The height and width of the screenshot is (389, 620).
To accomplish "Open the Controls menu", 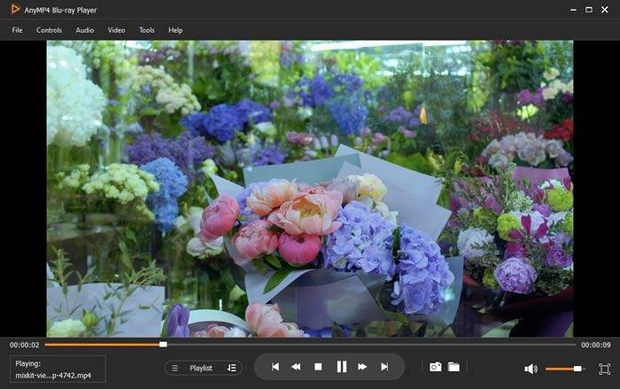I will (49, 30).
